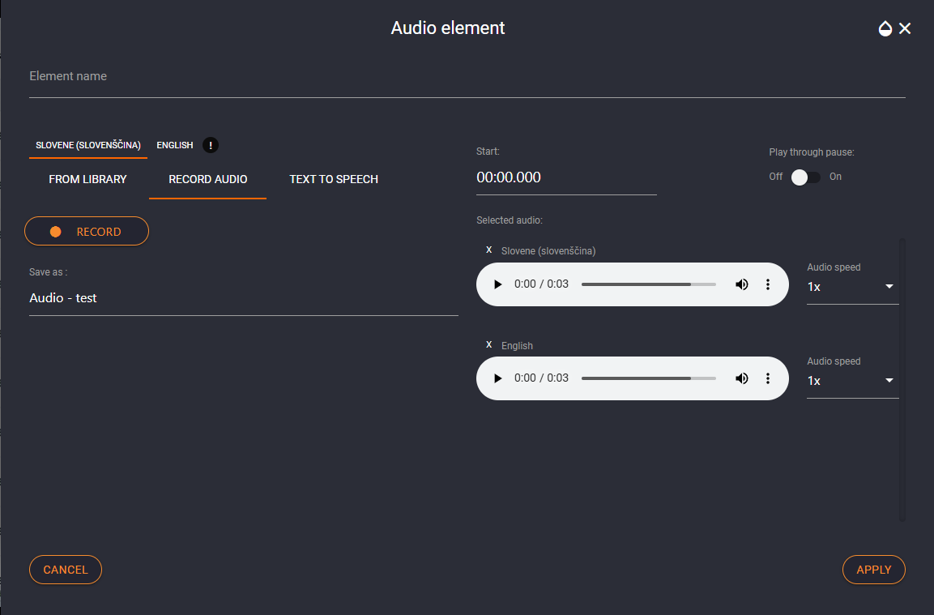
Task: Remove the Slovene selected audio
Action: pyautogui.click(x=489, y=250)
